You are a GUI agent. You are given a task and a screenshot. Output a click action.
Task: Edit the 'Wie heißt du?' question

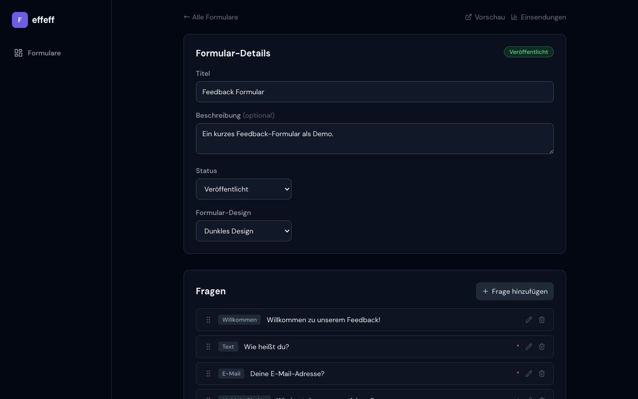pyautogui.click(x=529, y=347)
